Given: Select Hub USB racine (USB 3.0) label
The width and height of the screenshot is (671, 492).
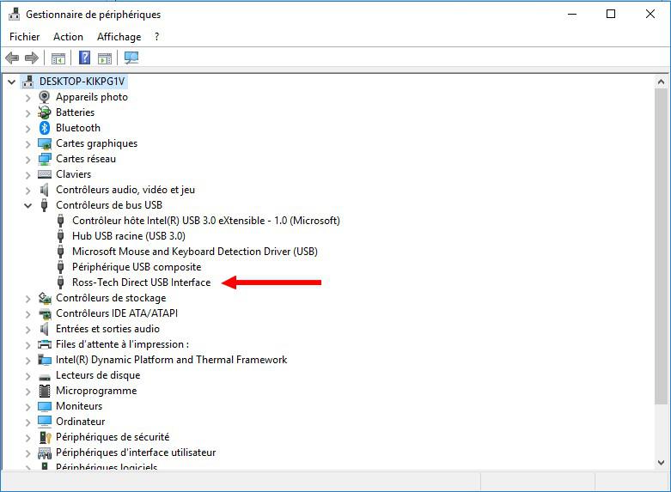Looking at the screenshot, I should (129, 236).
